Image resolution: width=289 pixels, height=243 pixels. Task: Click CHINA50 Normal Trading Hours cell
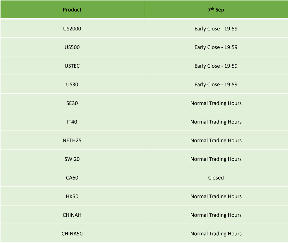pos(216,233)
